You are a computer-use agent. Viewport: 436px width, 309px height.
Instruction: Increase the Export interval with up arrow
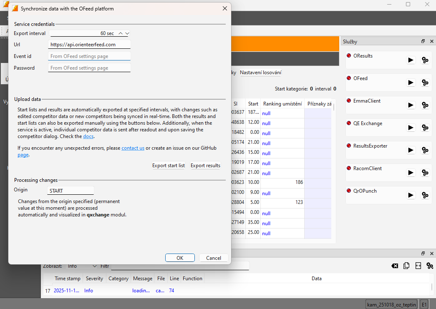coord(121,33)
